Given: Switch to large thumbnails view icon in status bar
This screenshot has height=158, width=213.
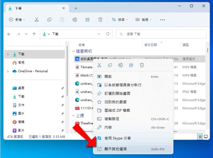Looking at the screenshot, I should click(x=206, y=137).
